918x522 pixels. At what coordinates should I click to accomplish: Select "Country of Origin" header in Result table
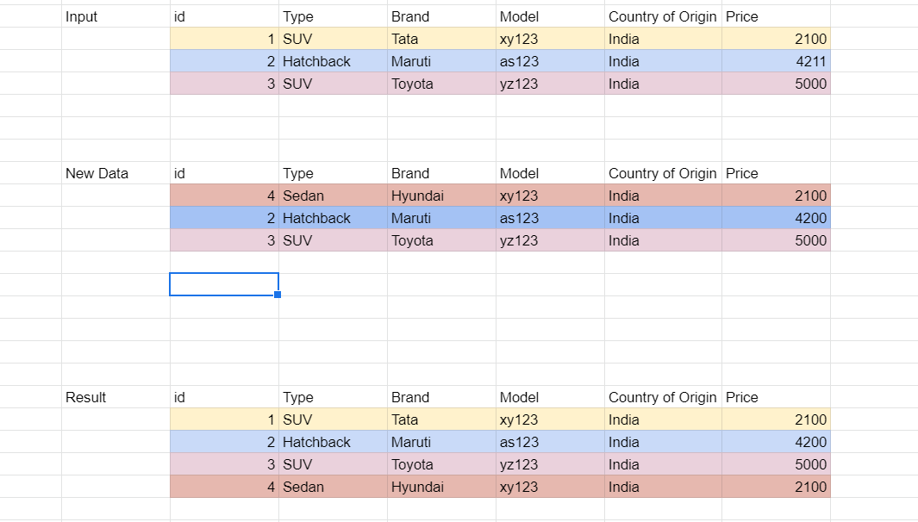coord(662,397)
